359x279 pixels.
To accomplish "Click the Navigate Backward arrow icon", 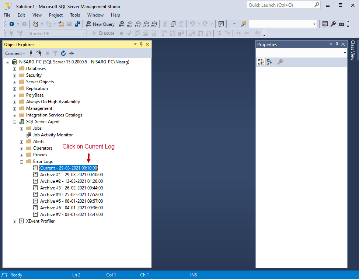I will point(12,24).
